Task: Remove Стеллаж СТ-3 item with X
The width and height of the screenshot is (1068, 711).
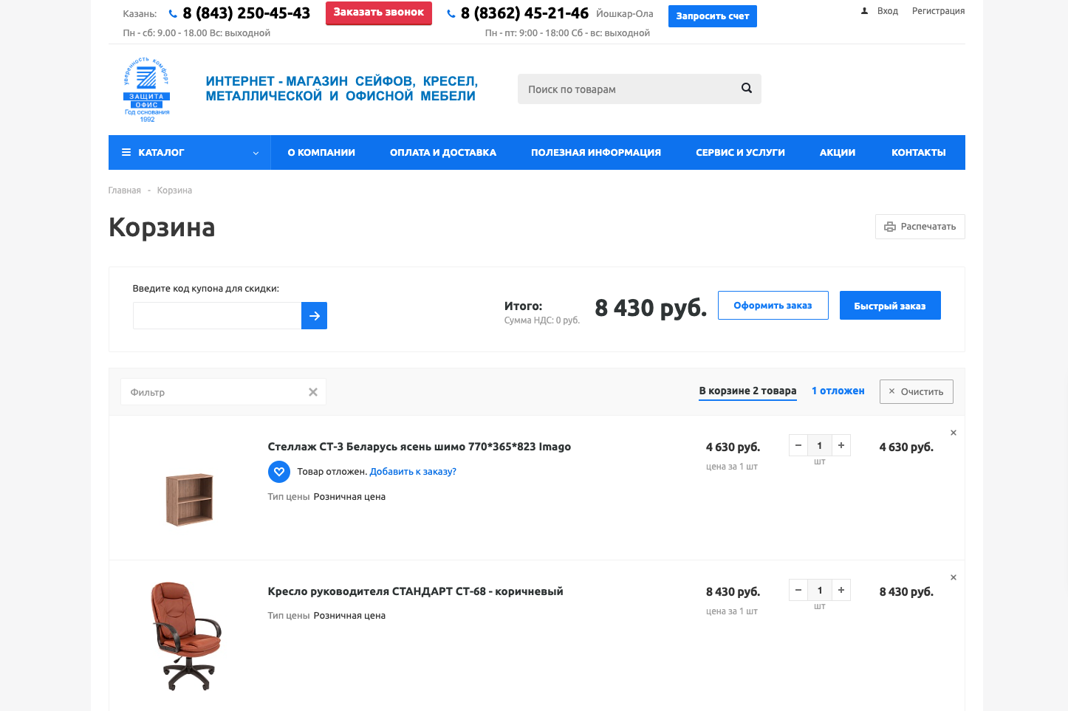Action: (x=954, y=433)
